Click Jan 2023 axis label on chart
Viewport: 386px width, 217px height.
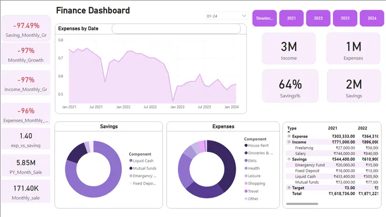[177, 107]
